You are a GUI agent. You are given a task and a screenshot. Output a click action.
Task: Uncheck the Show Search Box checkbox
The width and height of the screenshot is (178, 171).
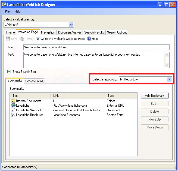(9, 72)
